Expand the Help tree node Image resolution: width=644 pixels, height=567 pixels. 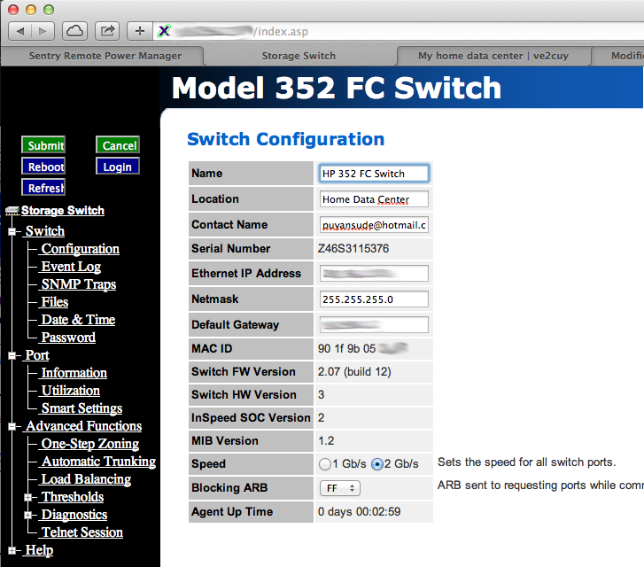12,550
